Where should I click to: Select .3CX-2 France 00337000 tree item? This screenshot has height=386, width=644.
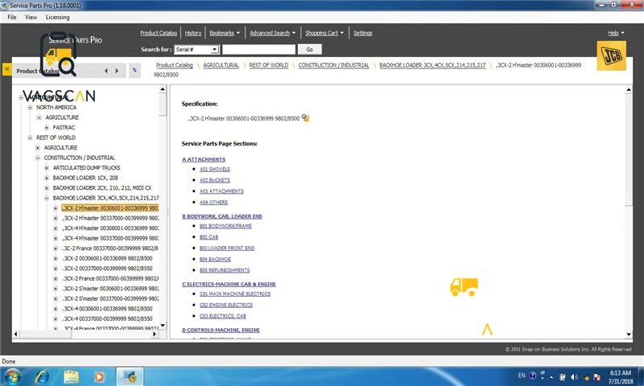(x=111, y=278)
